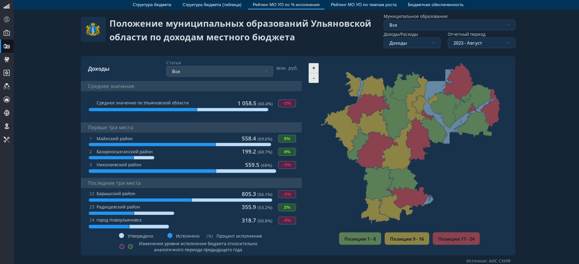Open the briefcase sidebar section
This screenshot has width=579, height=264.
(7, 33)
